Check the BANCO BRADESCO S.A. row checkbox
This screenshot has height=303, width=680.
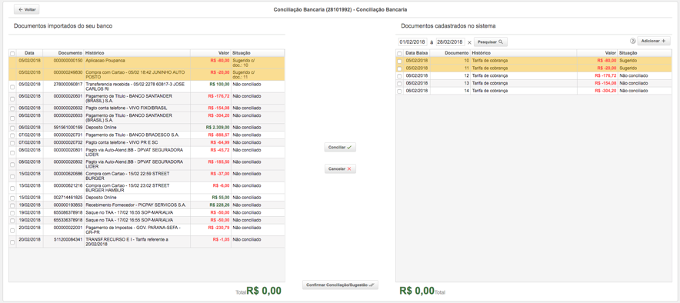tap(12, 135)
